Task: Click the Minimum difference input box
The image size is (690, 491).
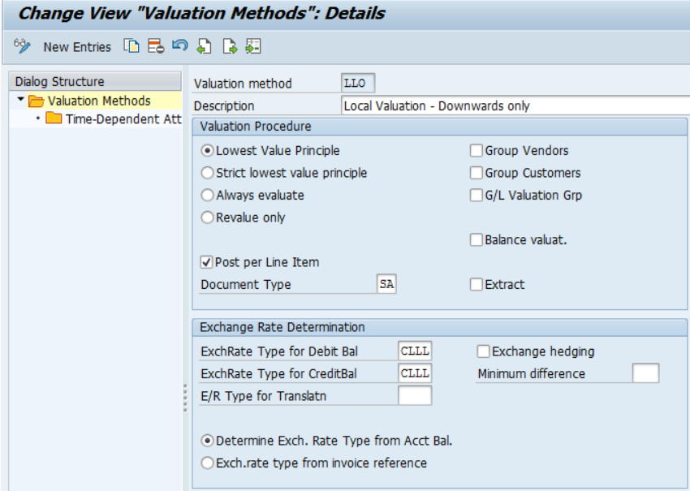Action: point(645,373)
